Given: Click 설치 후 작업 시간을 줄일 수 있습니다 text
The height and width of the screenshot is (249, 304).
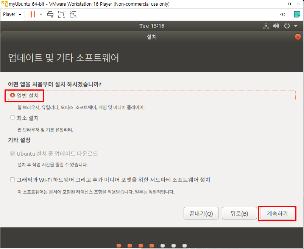Looking at the screenshot, I should pos(53,165).
